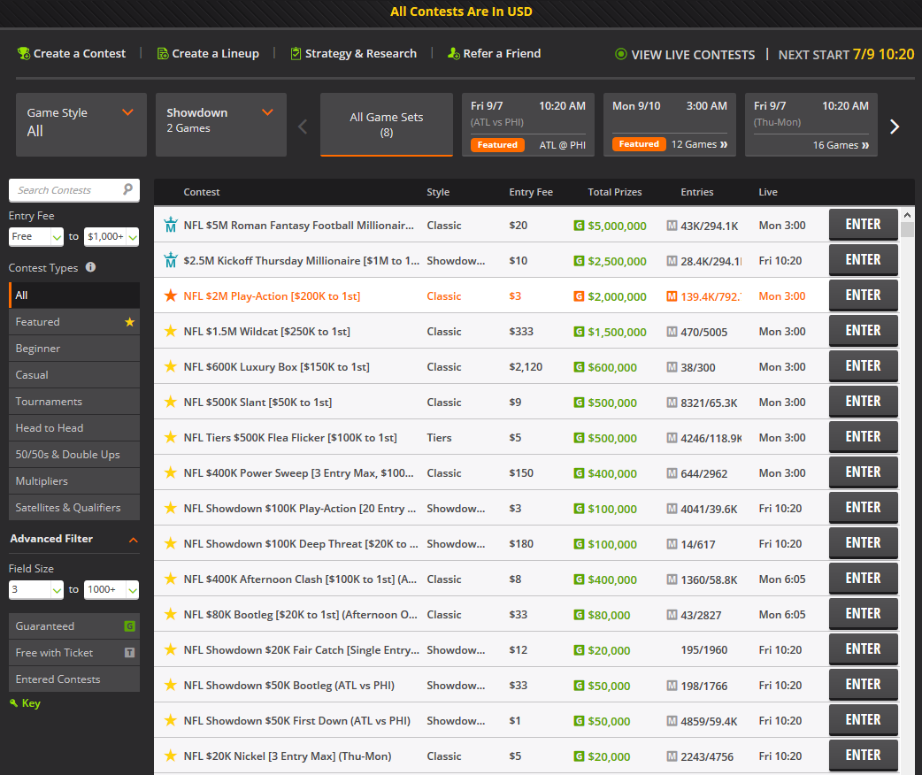Viewport: 922px width, 775px height.
Task: Click the G icon next to $1,500,000 prize
Action: pyautogui.click(x=579, y=332)
